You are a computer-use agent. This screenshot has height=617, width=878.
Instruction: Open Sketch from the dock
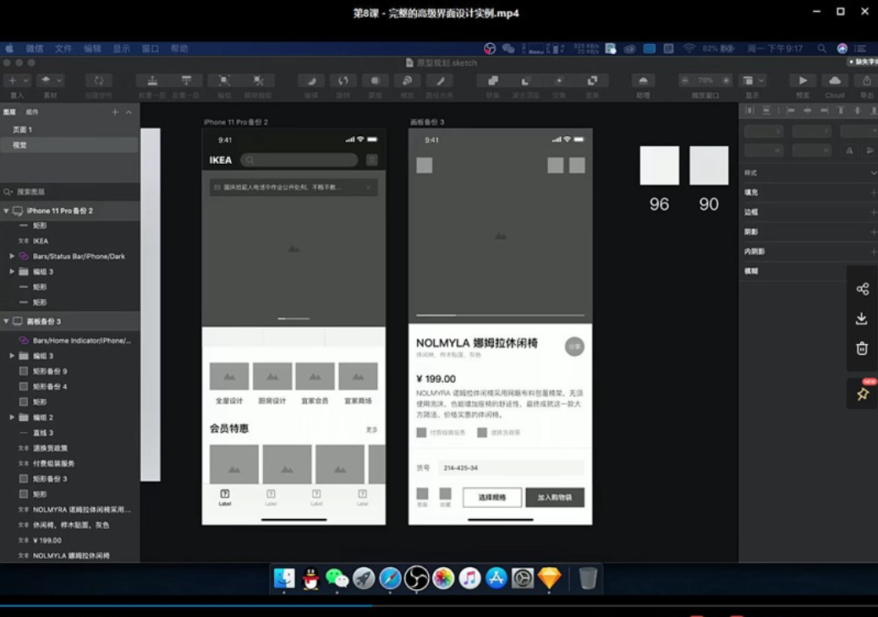[549, 578]
